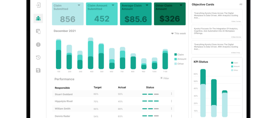Screen dimensions: 277x118
Task: Click the 45% actual value
Action: (x=120, y=101)
